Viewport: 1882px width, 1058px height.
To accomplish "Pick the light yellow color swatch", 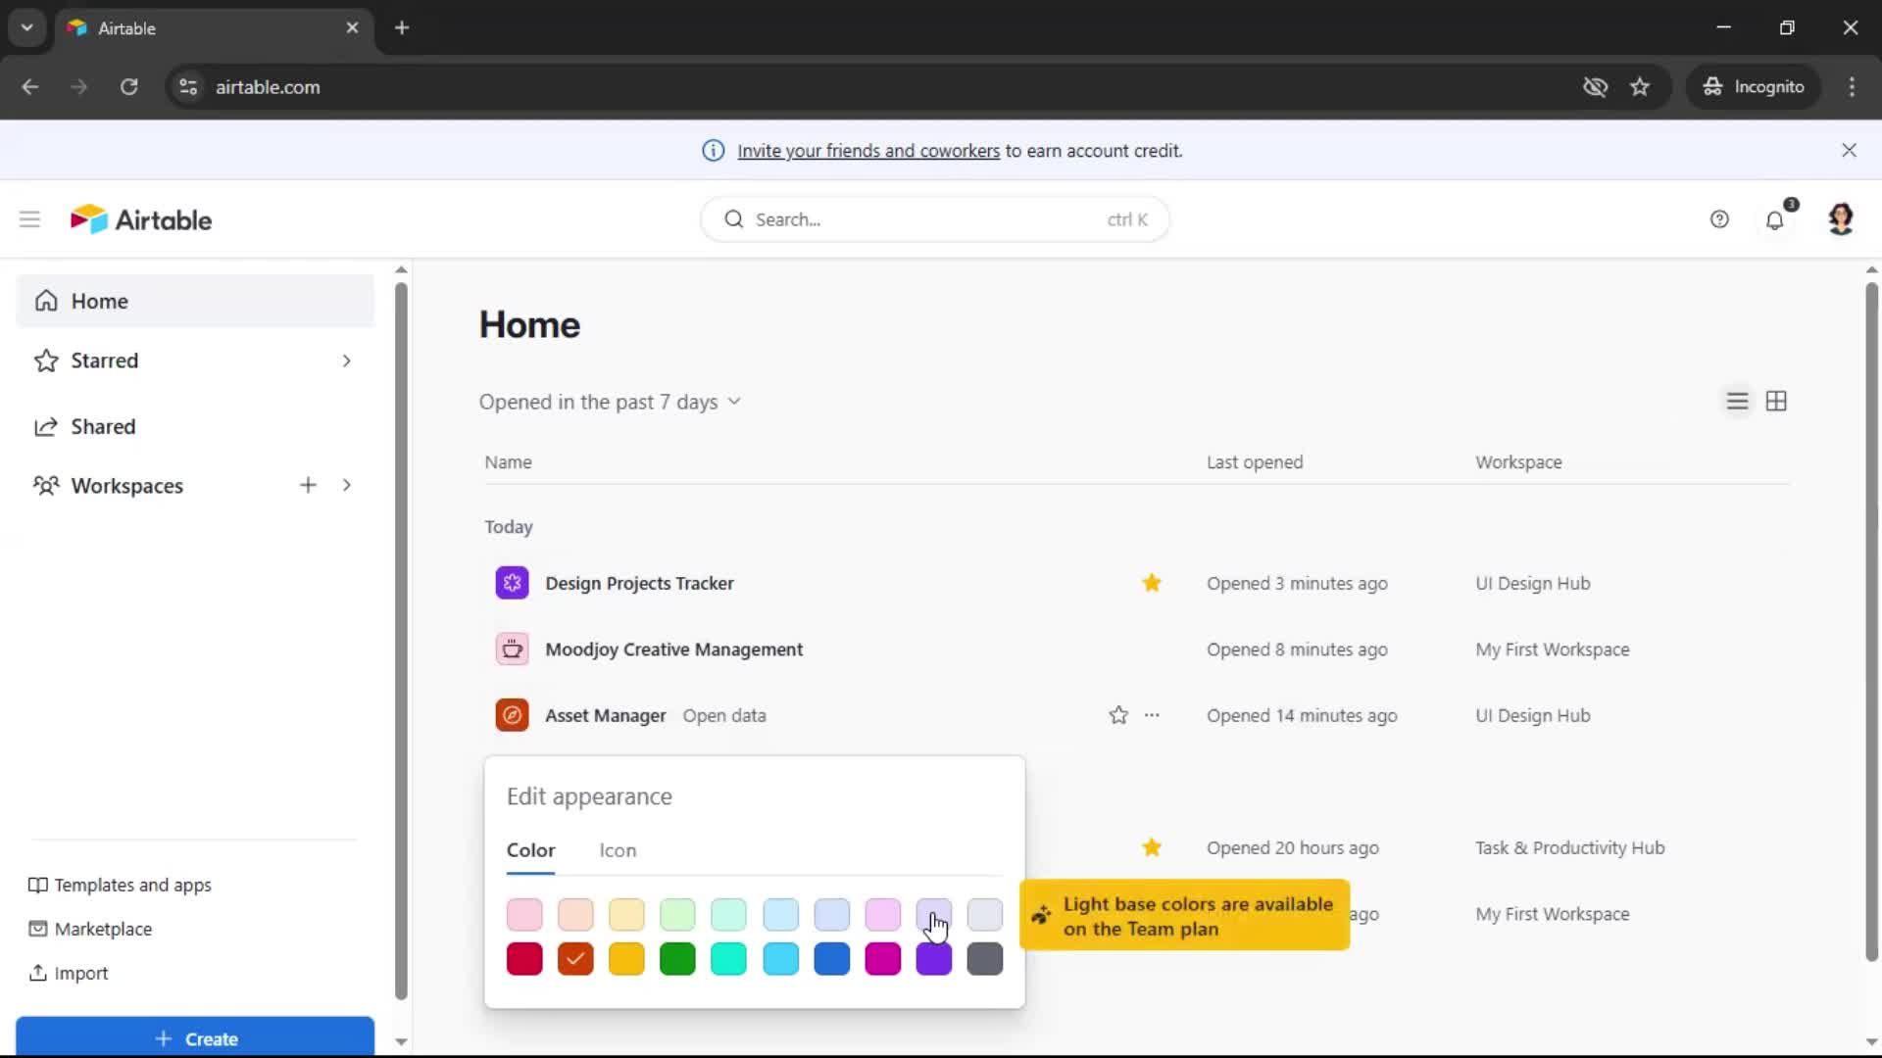I will (x=626, y=915).
